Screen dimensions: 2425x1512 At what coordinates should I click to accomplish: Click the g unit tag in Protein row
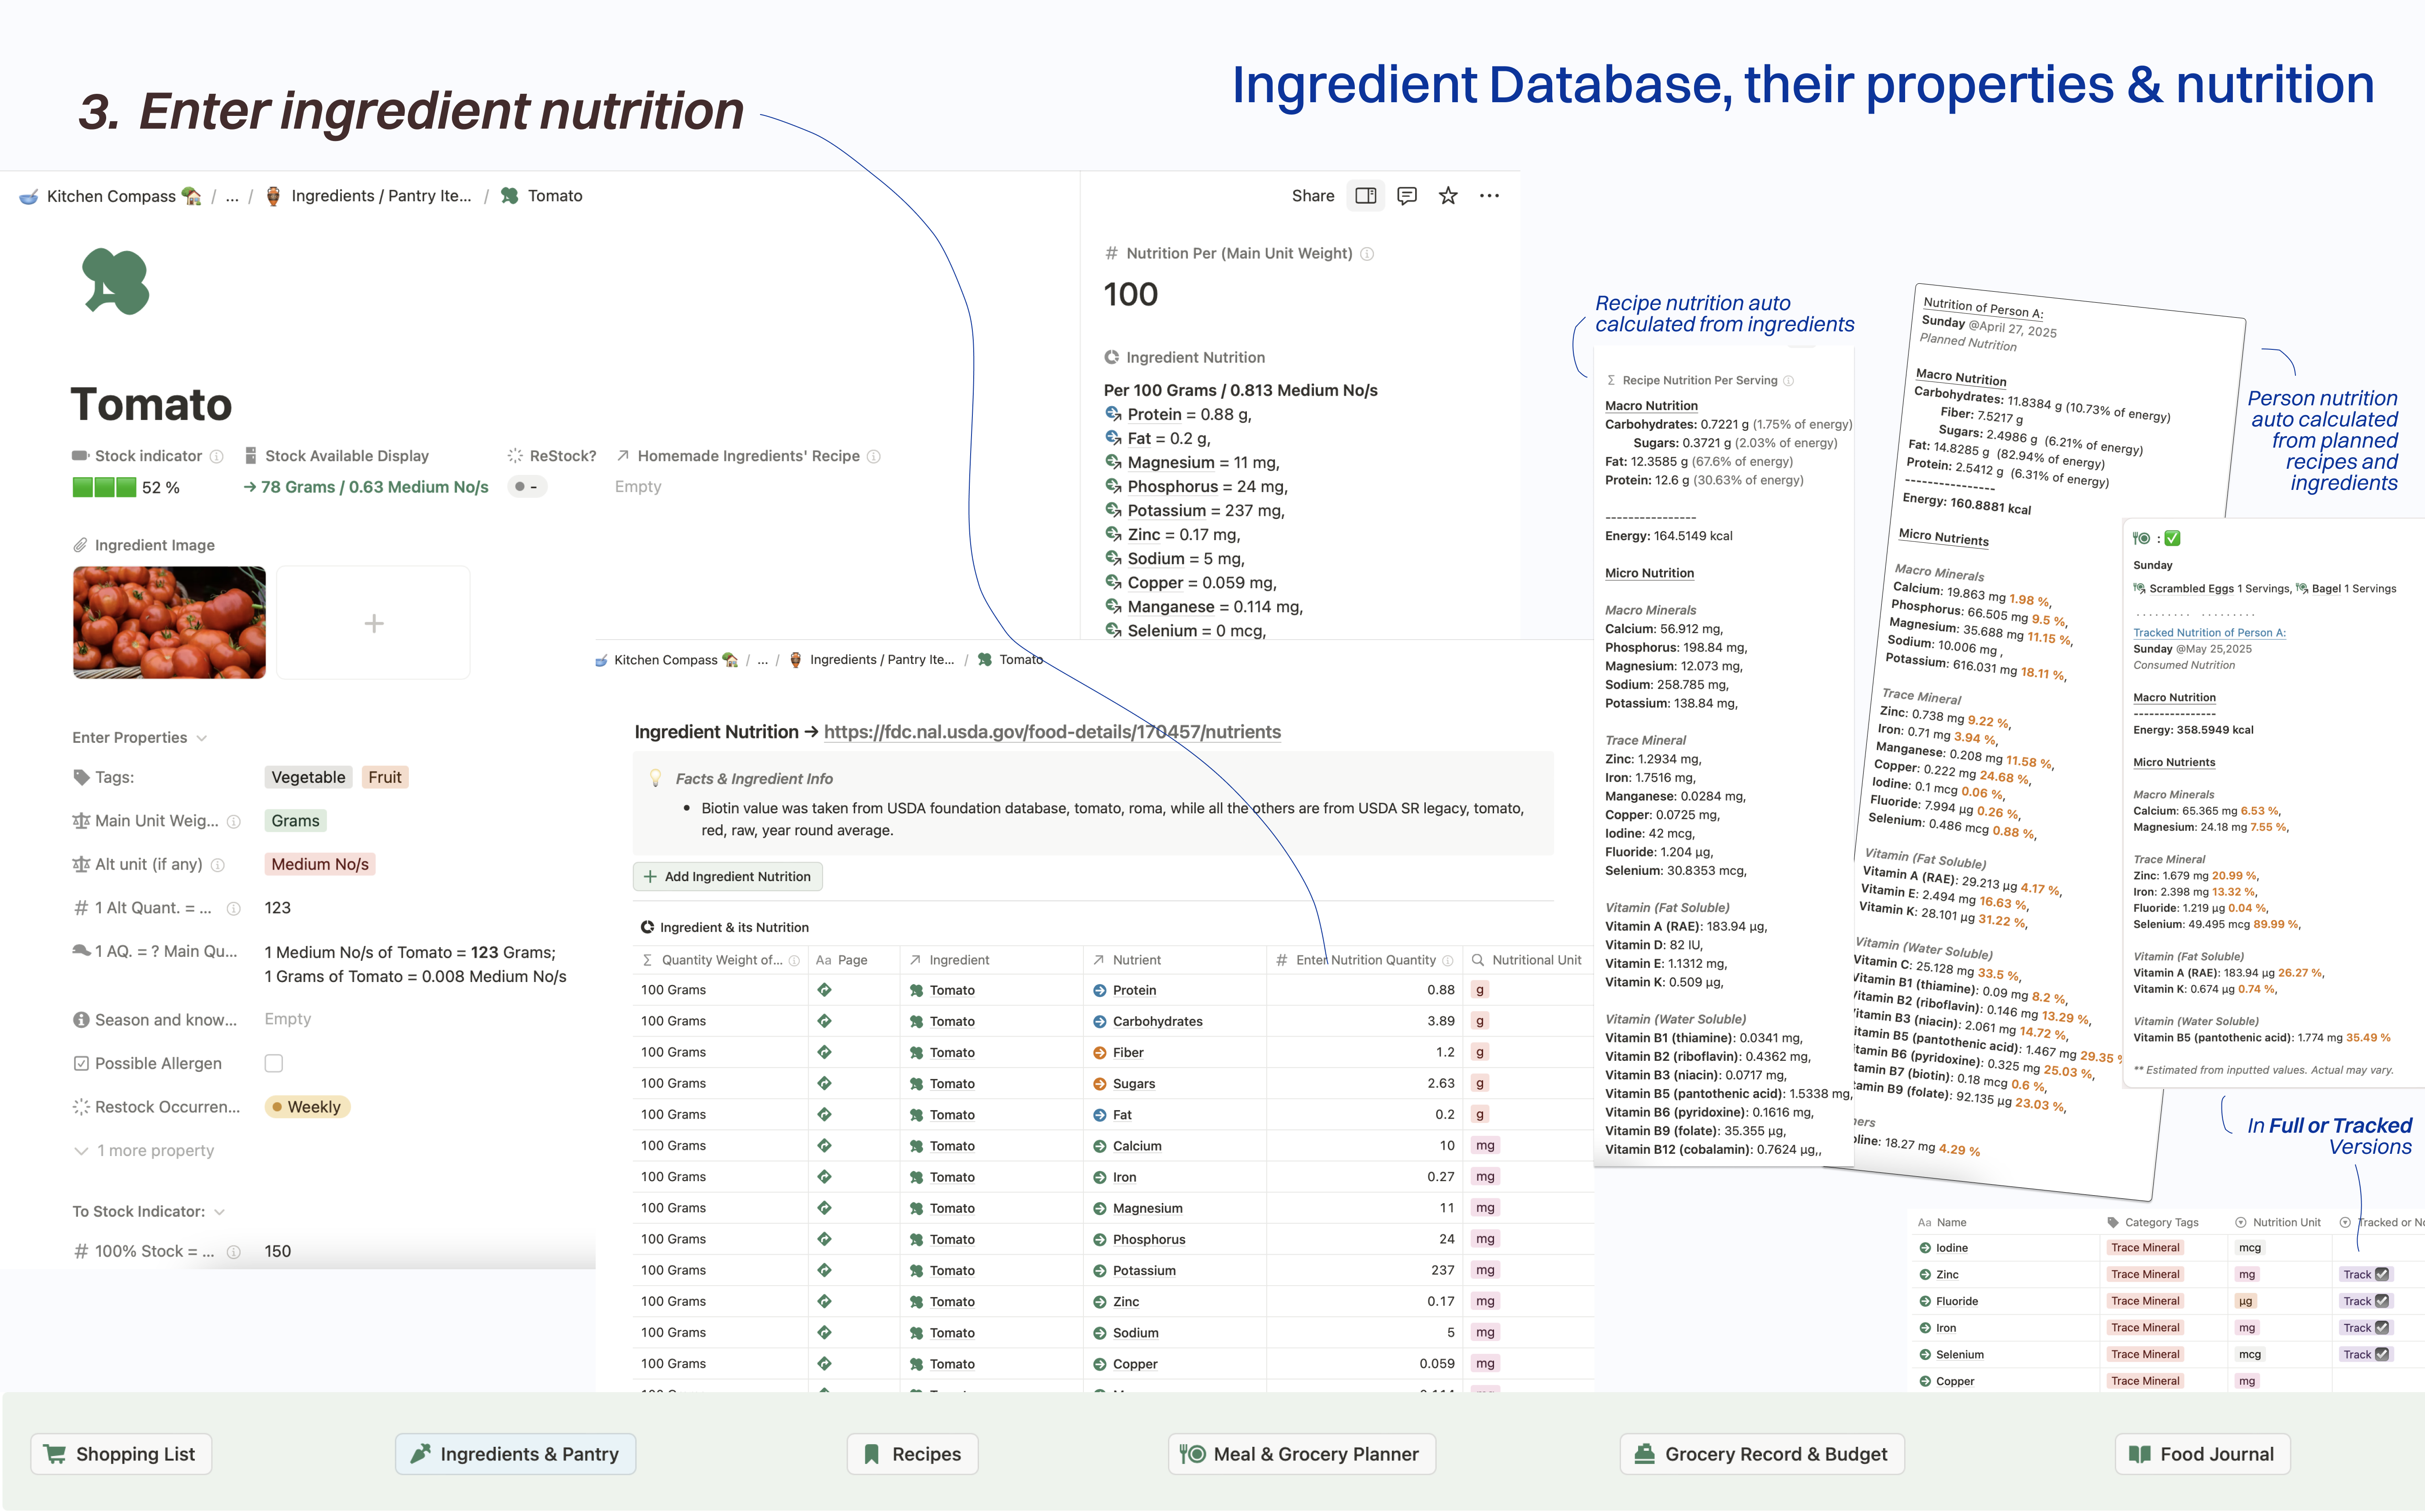(1480, 990)
